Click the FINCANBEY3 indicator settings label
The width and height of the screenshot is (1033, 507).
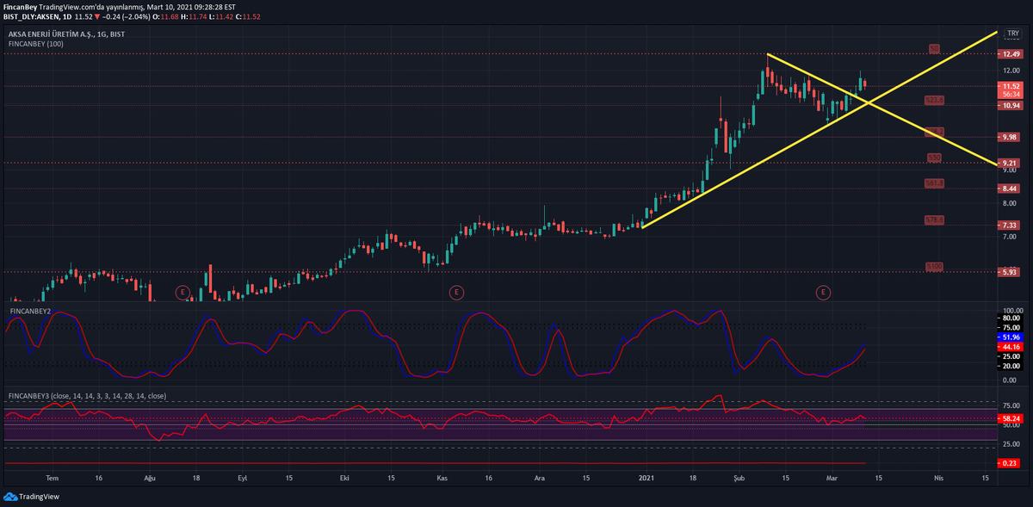[x=87, y=396]
